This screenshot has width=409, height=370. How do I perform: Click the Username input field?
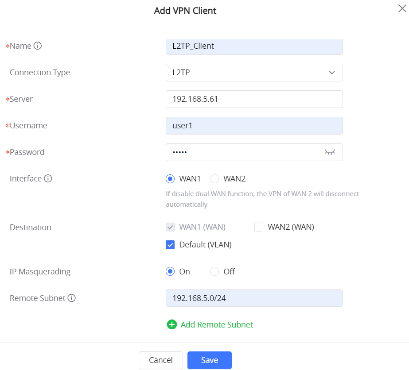coord(254,126)
